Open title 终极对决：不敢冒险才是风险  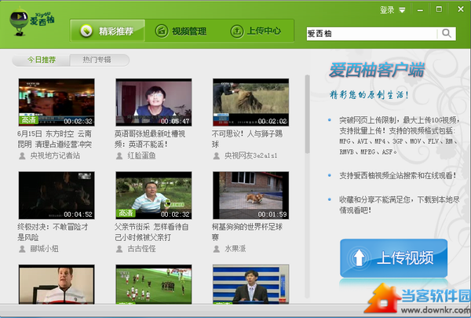tap(53, 232)
